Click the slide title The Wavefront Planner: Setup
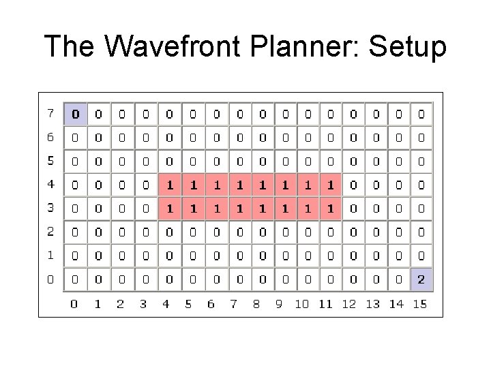 (x=245, y=46)
